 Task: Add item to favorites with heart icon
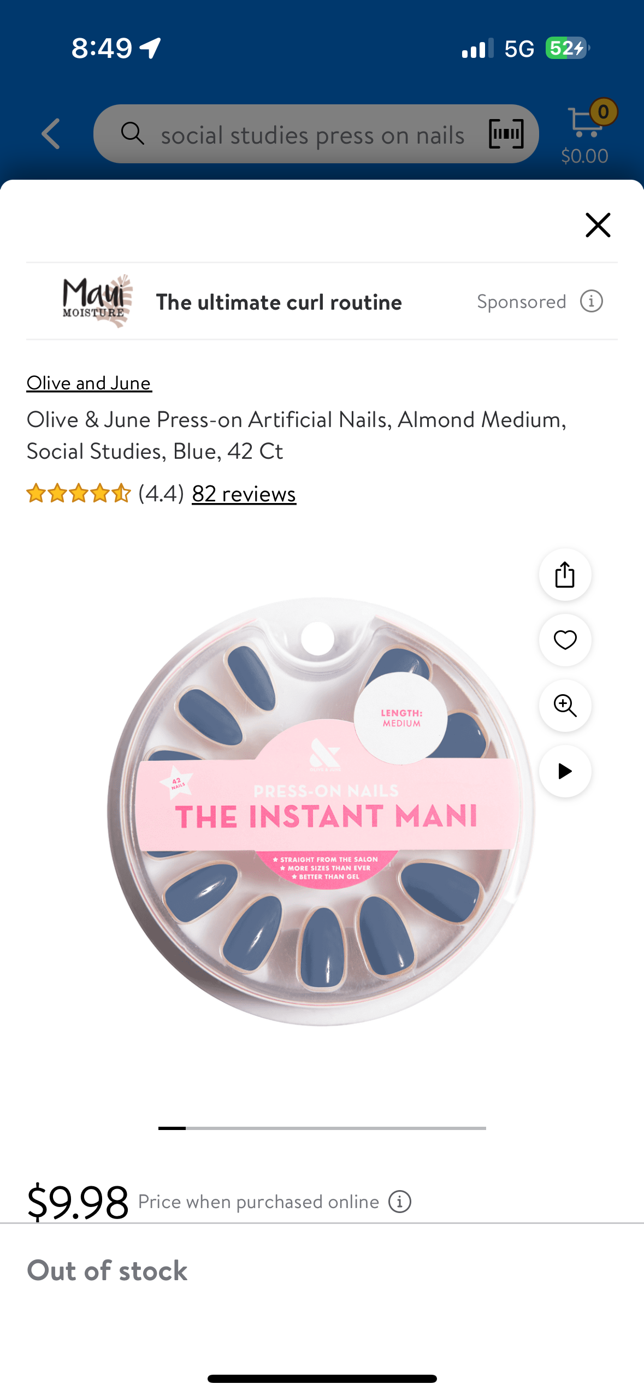coord(565,640)
